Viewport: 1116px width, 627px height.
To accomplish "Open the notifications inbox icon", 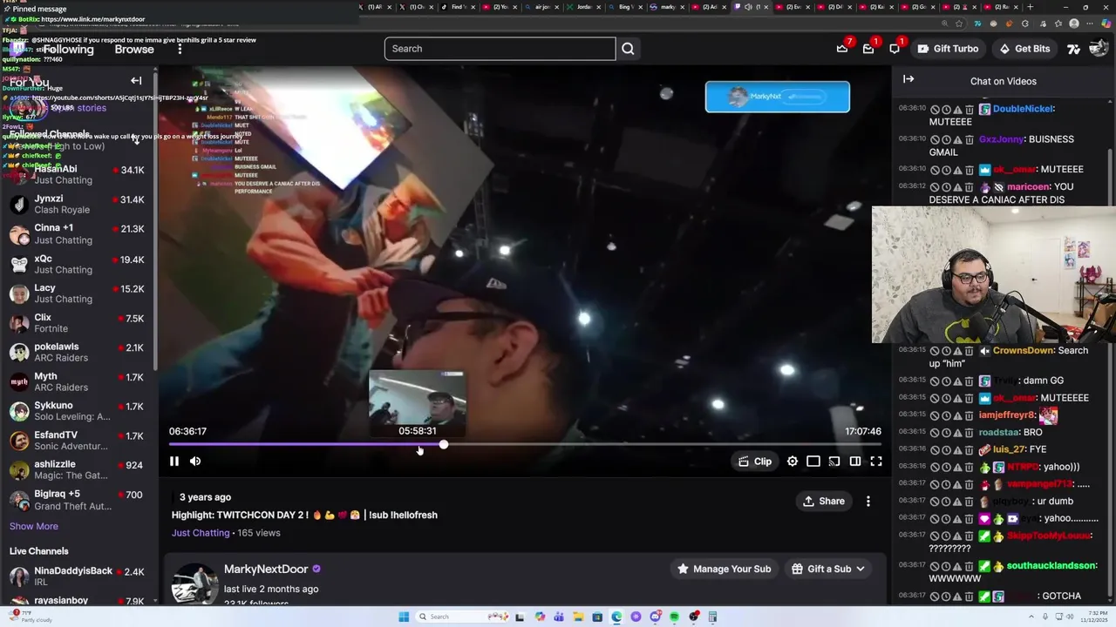I will [x=868, y=49].
